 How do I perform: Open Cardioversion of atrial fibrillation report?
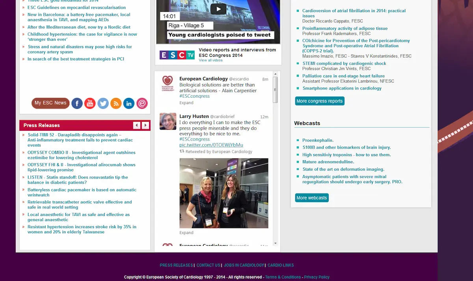tap(354, 13)
